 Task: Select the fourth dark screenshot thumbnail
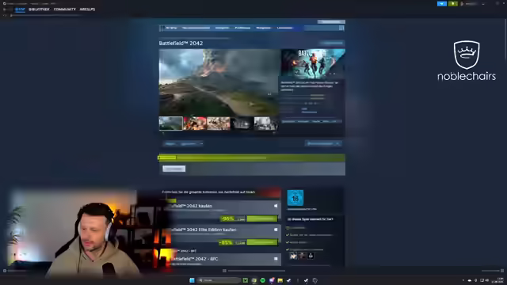[x=242, y=123]
